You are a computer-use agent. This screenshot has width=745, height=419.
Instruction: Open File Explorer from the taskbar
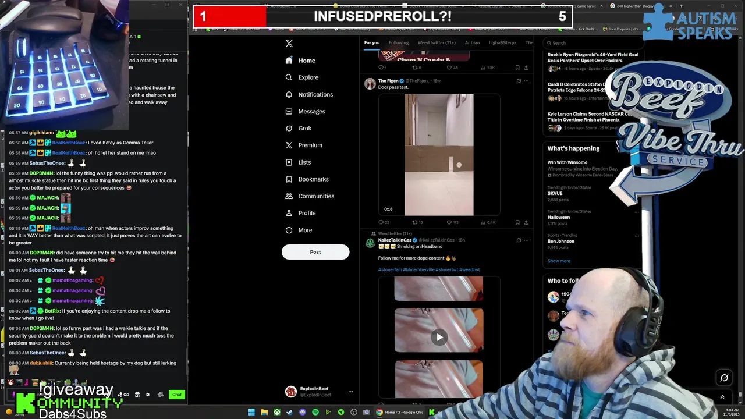[x=264, y=412]
